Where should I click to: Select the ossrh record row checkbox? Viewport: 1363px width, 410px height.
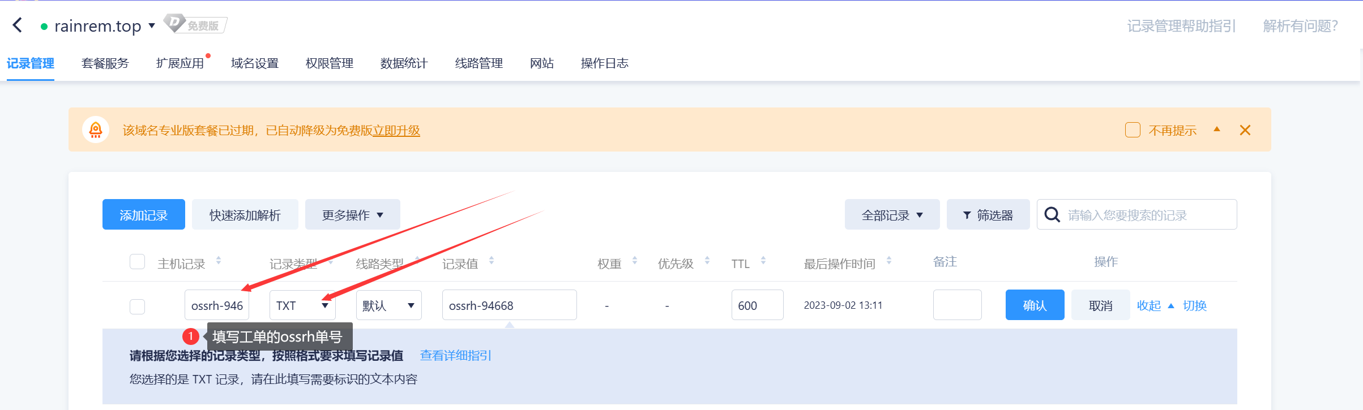tap(137, 307)
